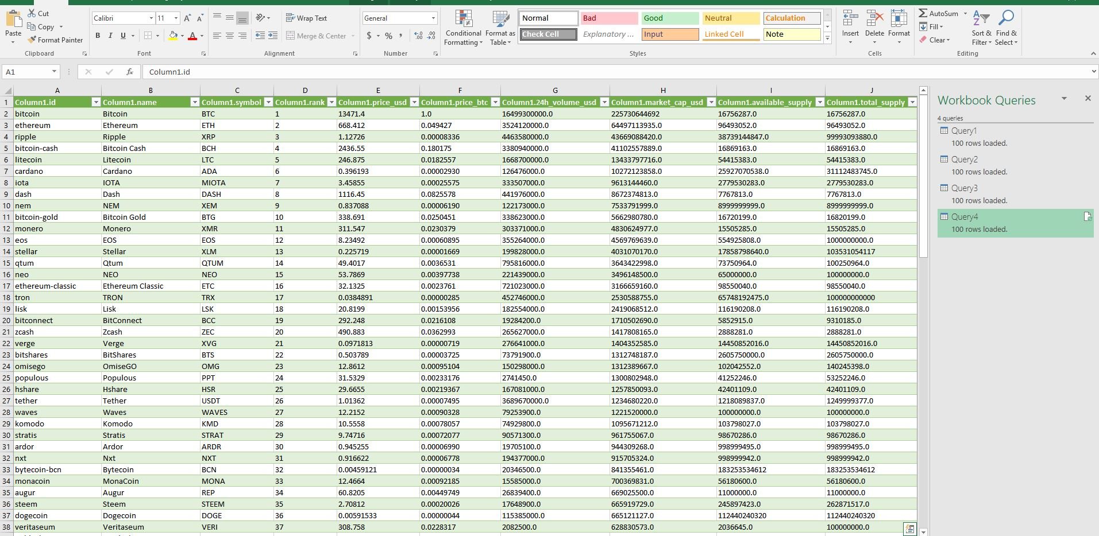1099x536 pixels.
Task: Collapse the ribbon with the chevron
Action: pos(1093,53)
